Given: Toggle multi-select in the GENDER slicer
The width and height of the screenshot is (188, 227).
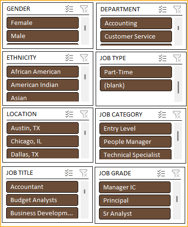Looking at the screenshot, I should pos(69,9).
